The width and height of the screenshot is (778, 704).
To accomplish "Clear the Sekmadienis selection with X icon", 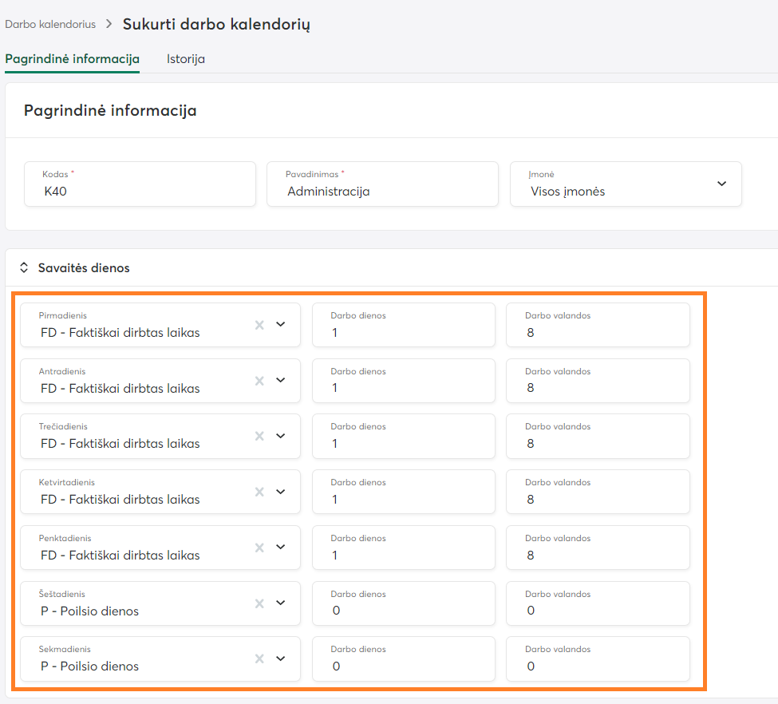I will pos(259,659).
